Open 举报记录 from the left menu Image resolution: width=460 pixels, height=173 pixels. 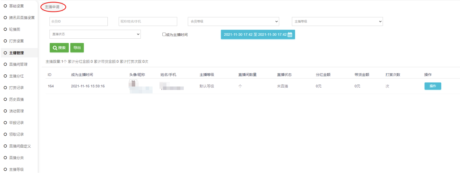16,123
